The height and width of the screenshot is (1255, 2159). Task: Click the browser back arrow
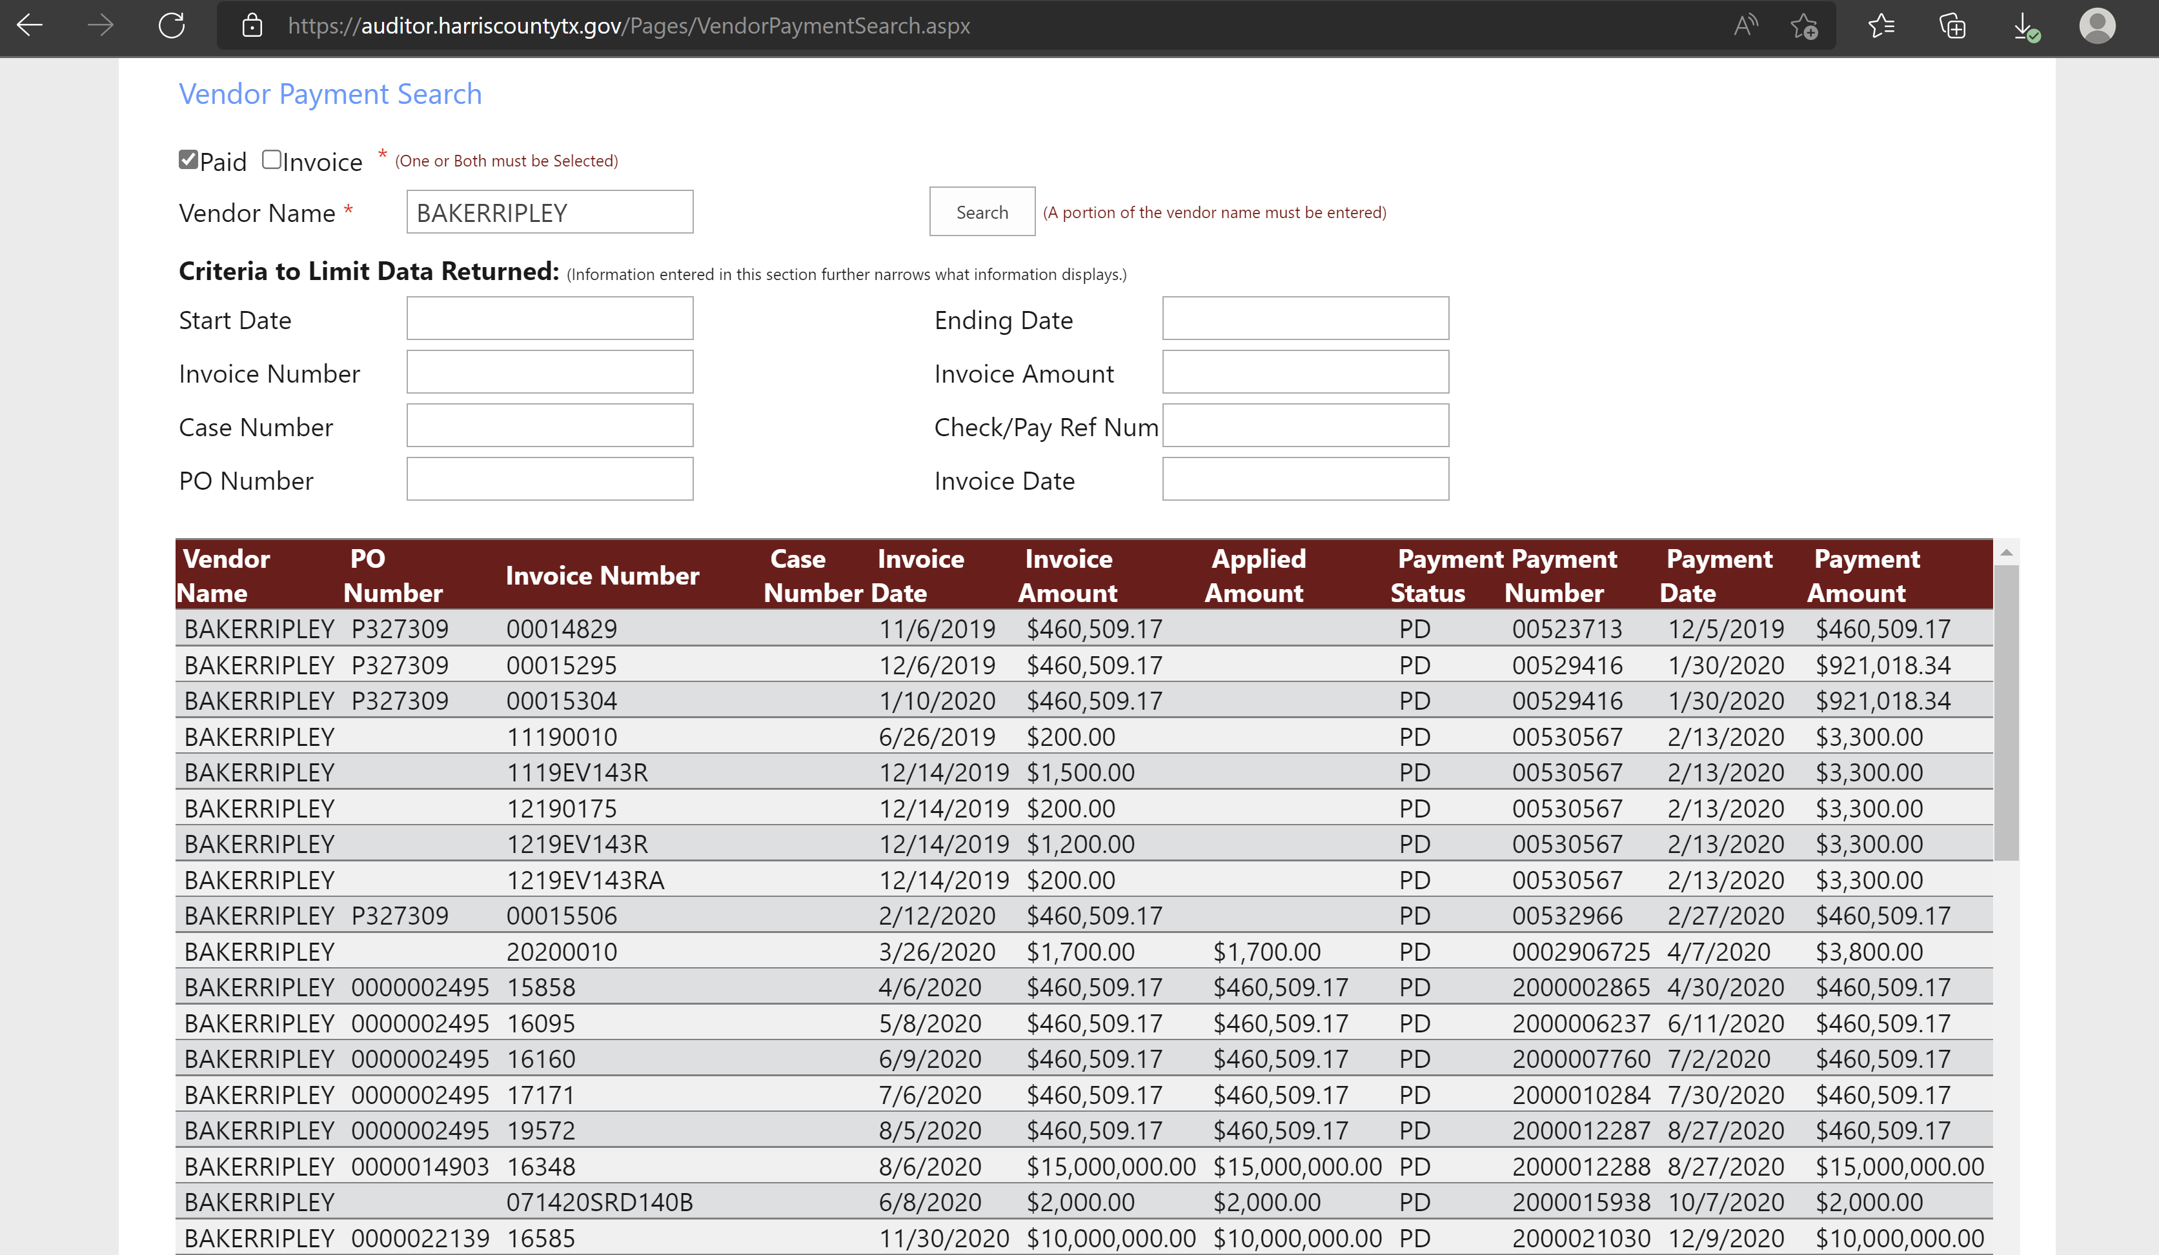(x=30, y=26)
